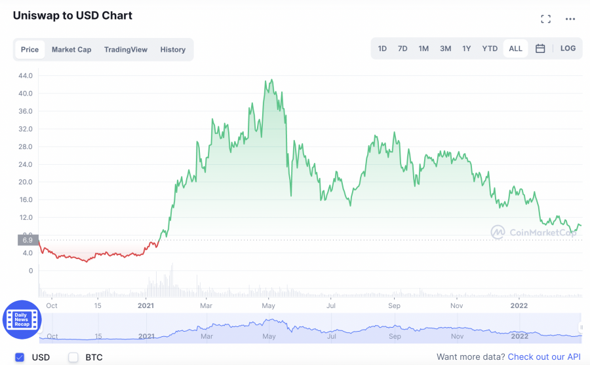This screenshot has width=590, height=365.
Task: Open the three-dot more options menu
Action: 570,19
